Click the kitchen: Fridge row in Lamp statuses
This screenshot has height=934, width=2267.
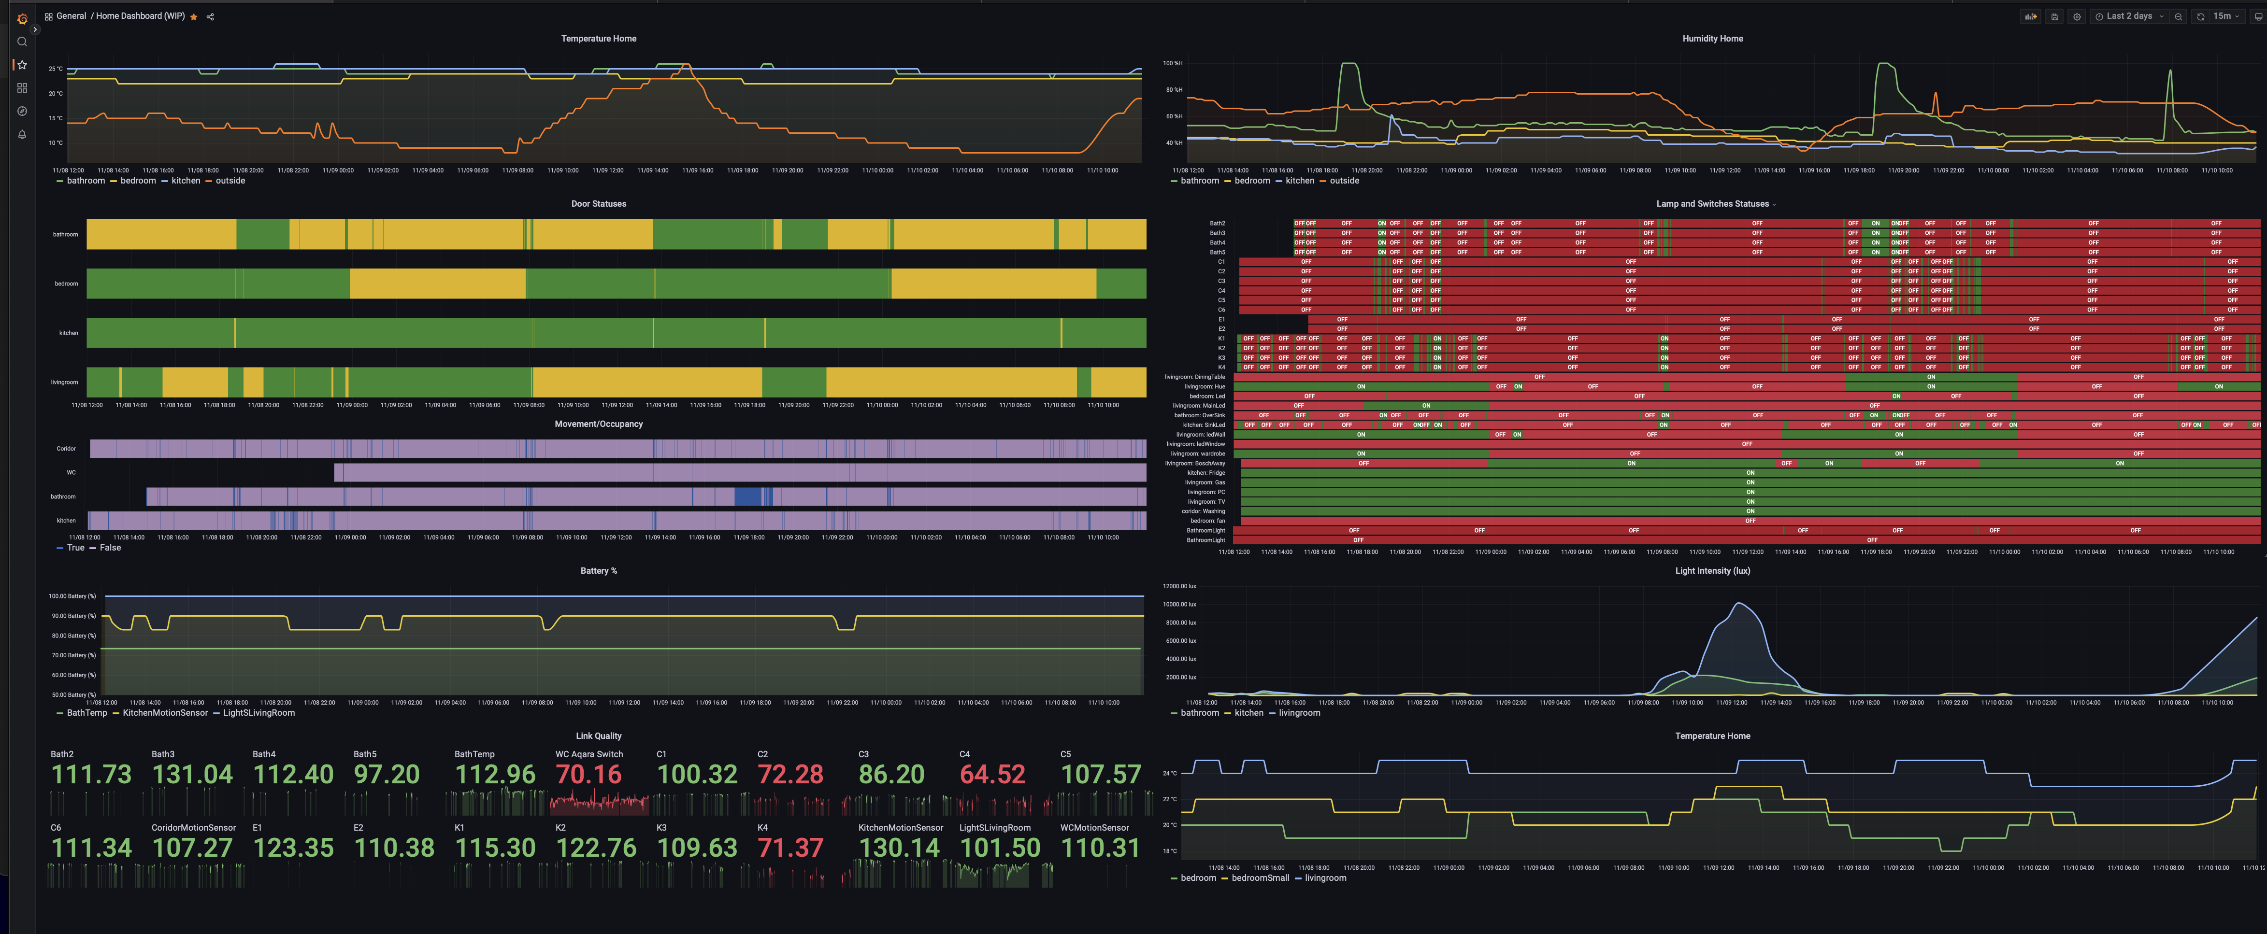coord(1750,473)
